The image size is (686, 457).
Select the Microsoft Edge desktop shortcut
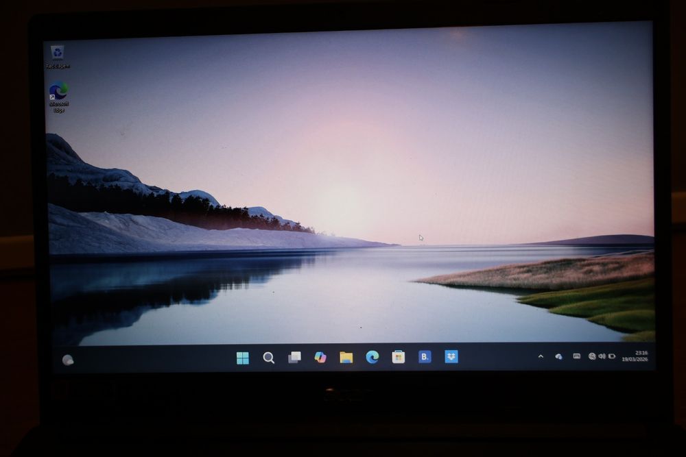[x=58, y=97]
